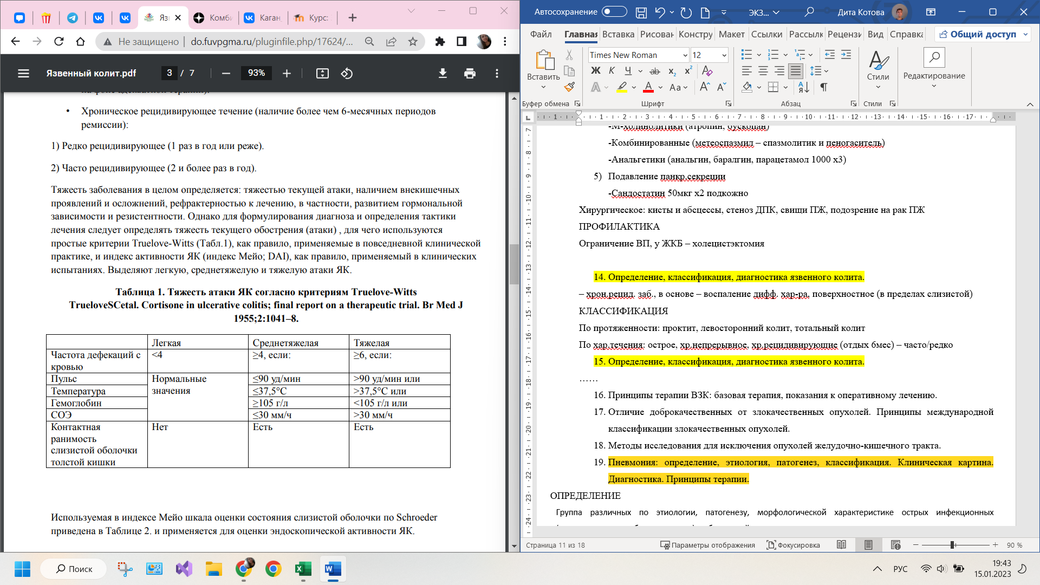Click the PDF vertical scrollbar thumb
Viewport: 1040px width, 585px height.
tap(514, 264)
